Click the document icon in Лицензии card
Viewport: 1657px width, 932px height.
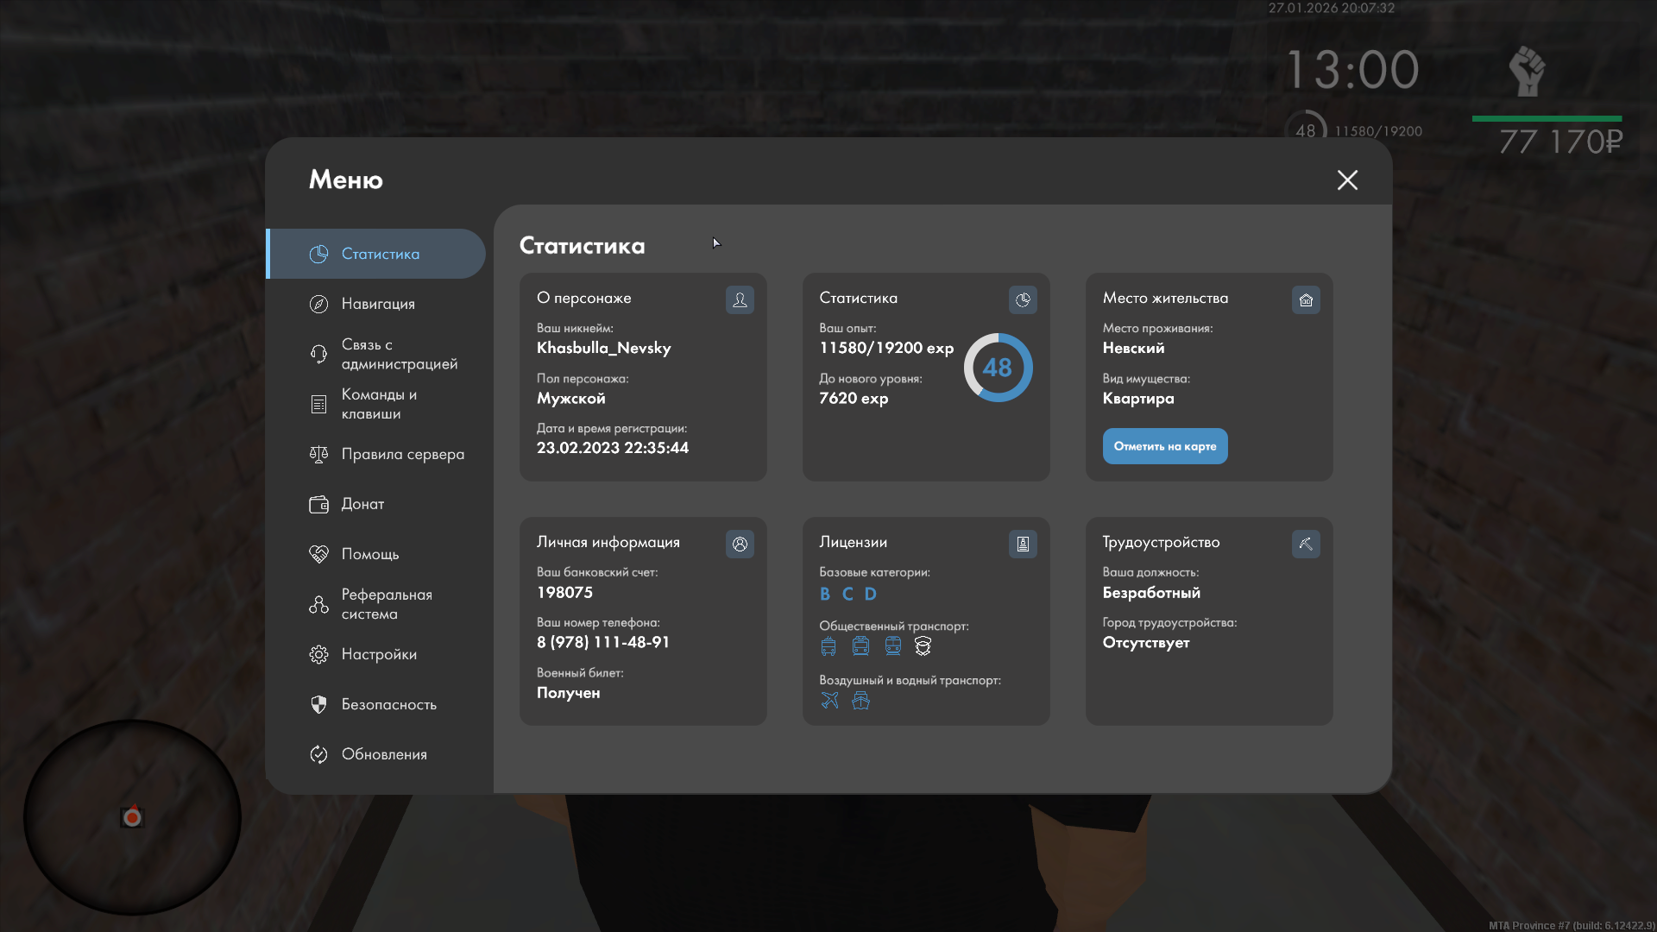pyautogui.click(x=1023, y=544)
